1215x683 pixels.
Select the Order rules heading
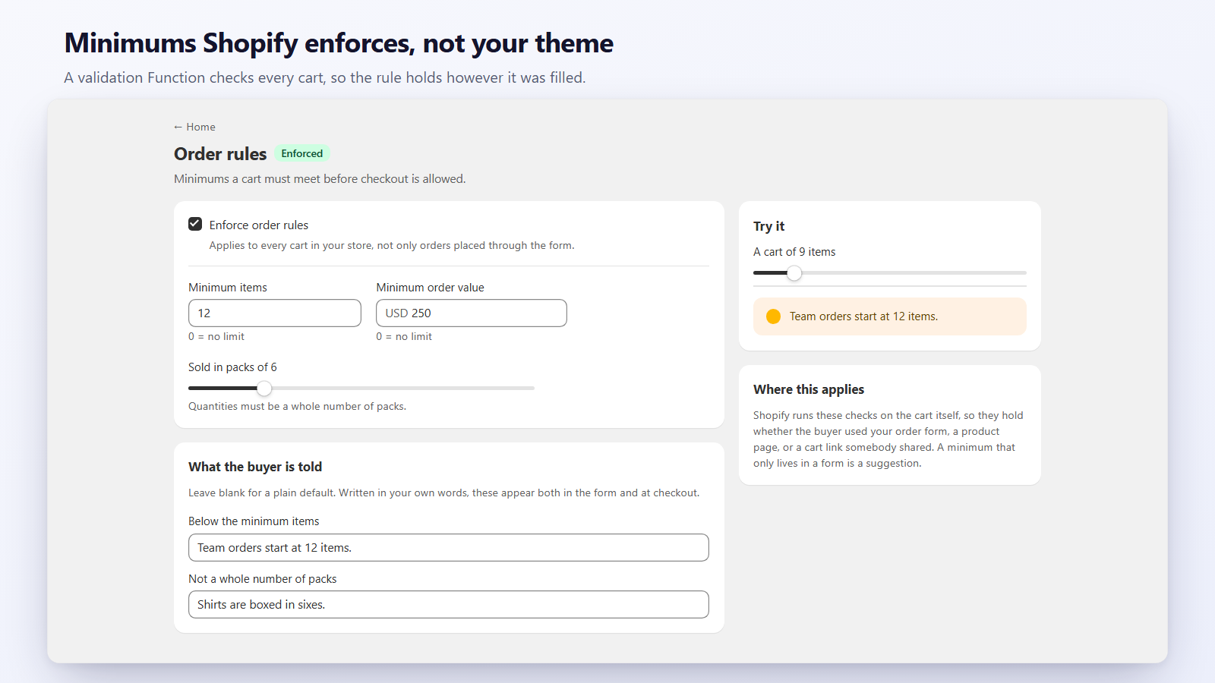point(220,154)
